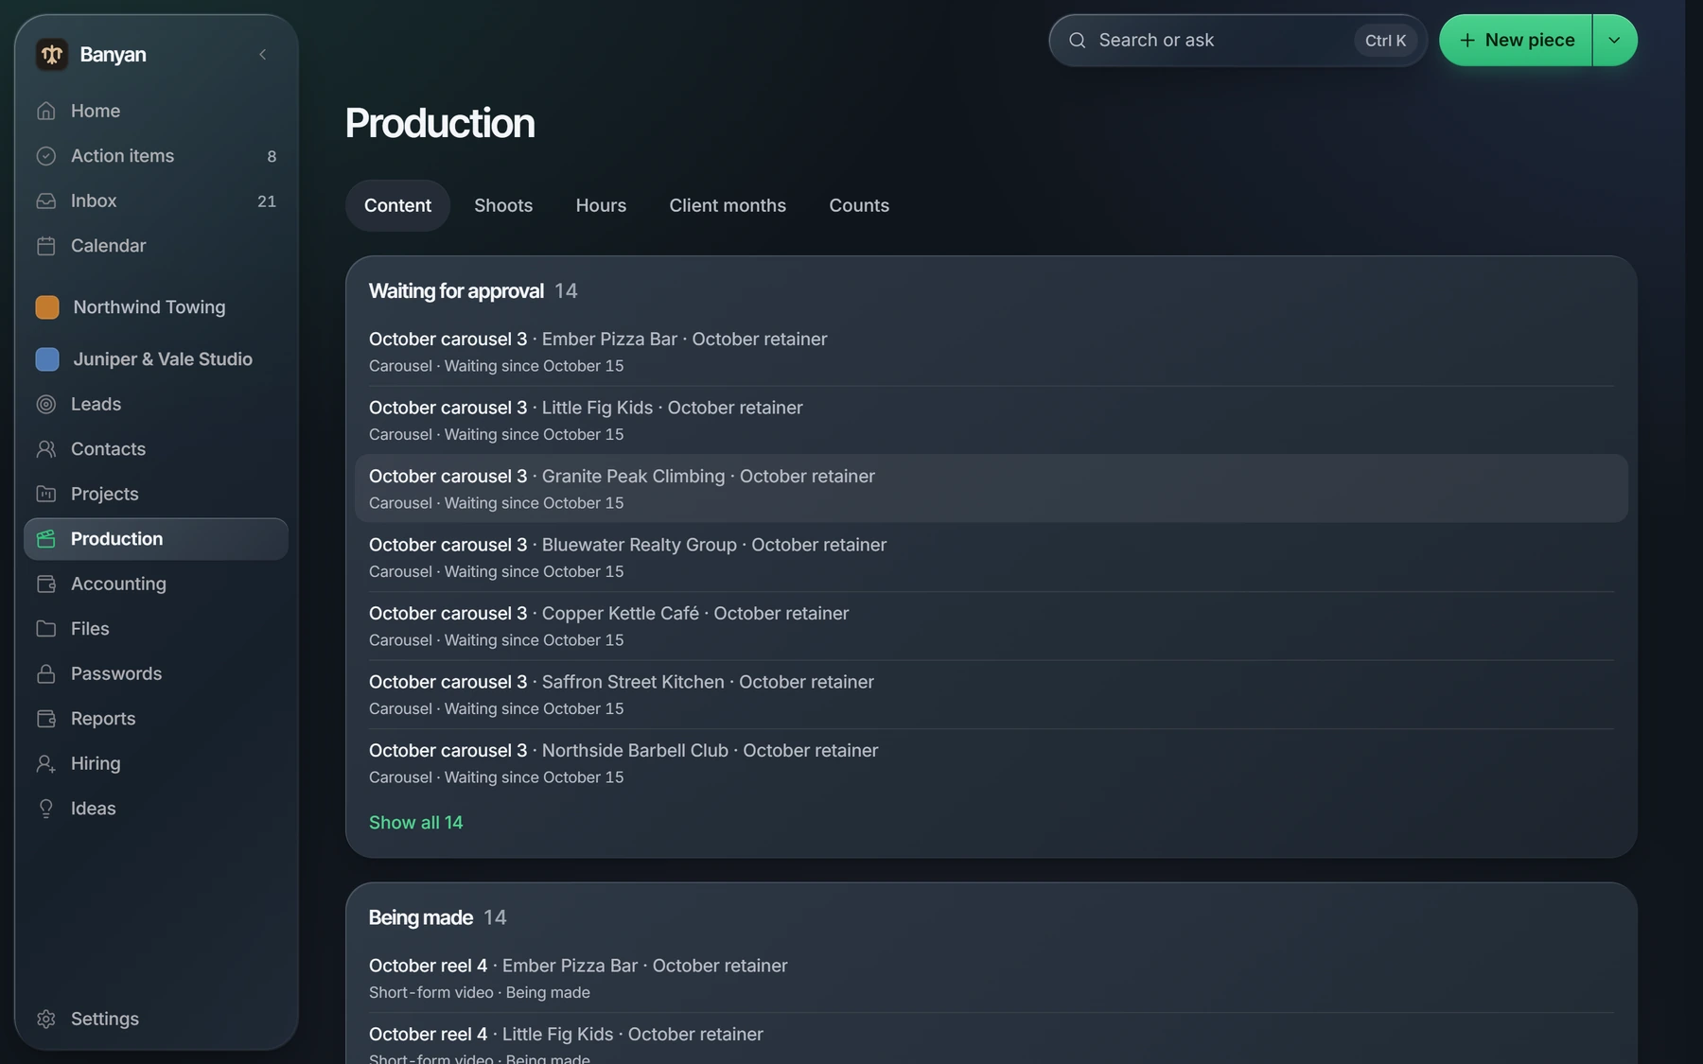Click the Action items checkmark icon

[45, 156]
